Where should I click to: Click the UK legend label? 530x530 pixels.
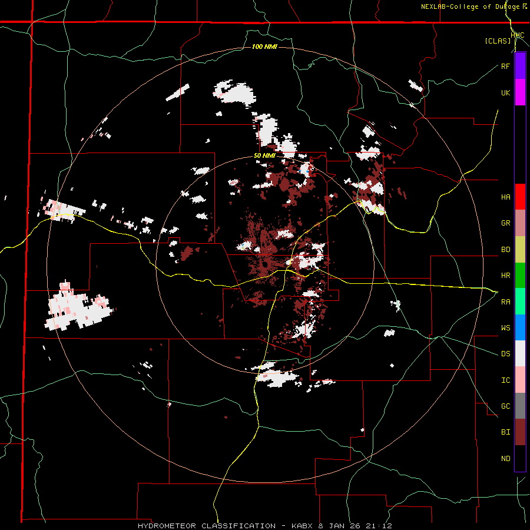click(505, 92)
